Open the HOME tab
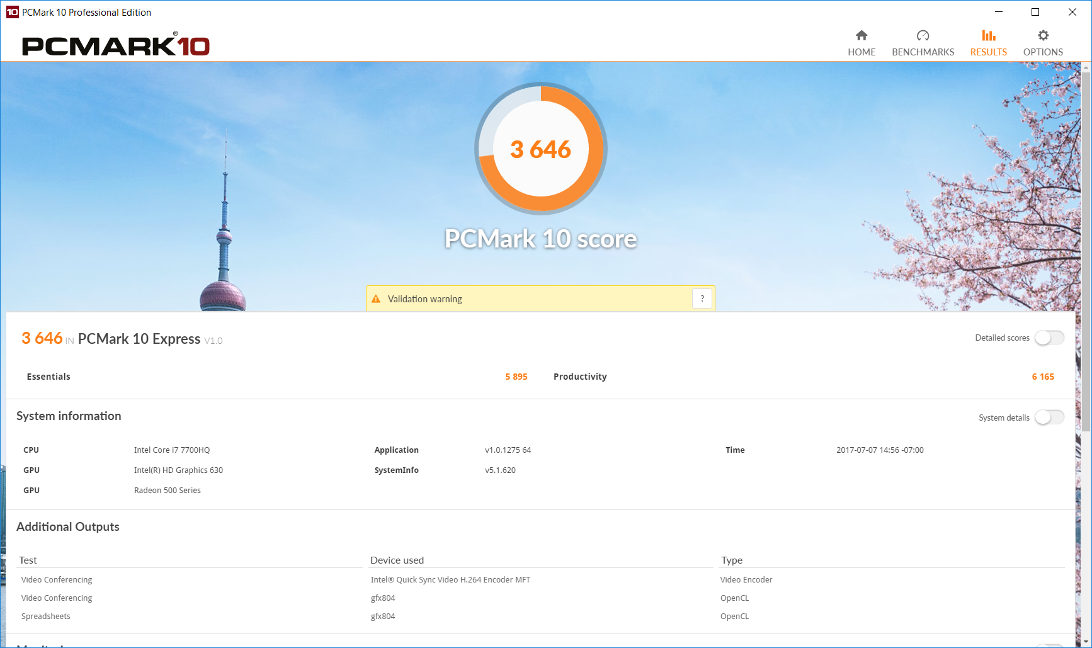This screenshot has height=648, width=1092. click(862, 43)
